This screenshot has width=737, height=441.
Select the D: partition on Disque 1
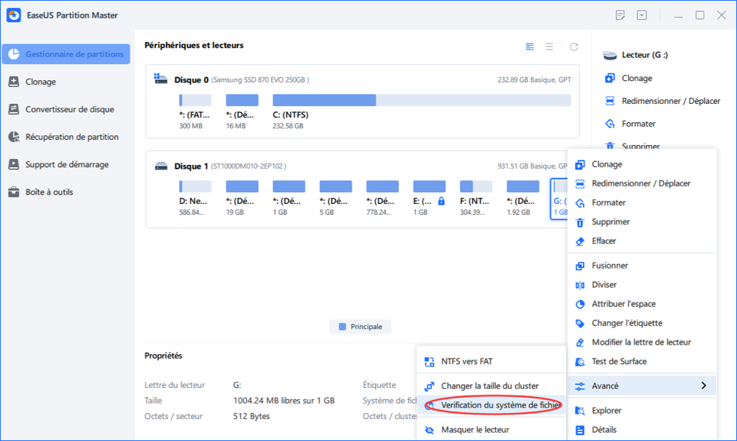click(x=195, y=198)
